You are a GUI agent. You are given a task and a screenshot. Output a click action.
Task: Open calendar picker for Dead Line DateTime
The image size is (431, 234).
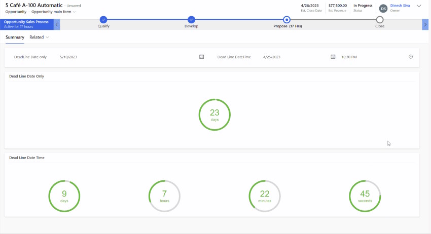[333, 57]
